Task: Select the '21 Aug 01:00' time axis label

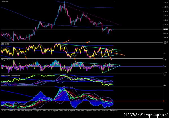Action: coord(64,111)
